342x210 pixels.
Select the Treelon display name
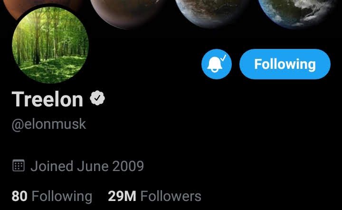(47, 99)
